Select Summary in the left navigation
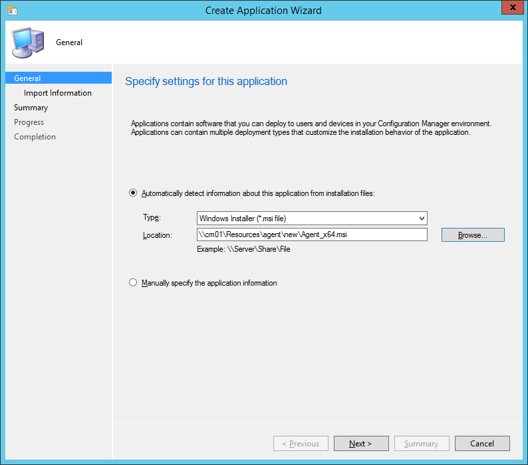 click(31, 108)
